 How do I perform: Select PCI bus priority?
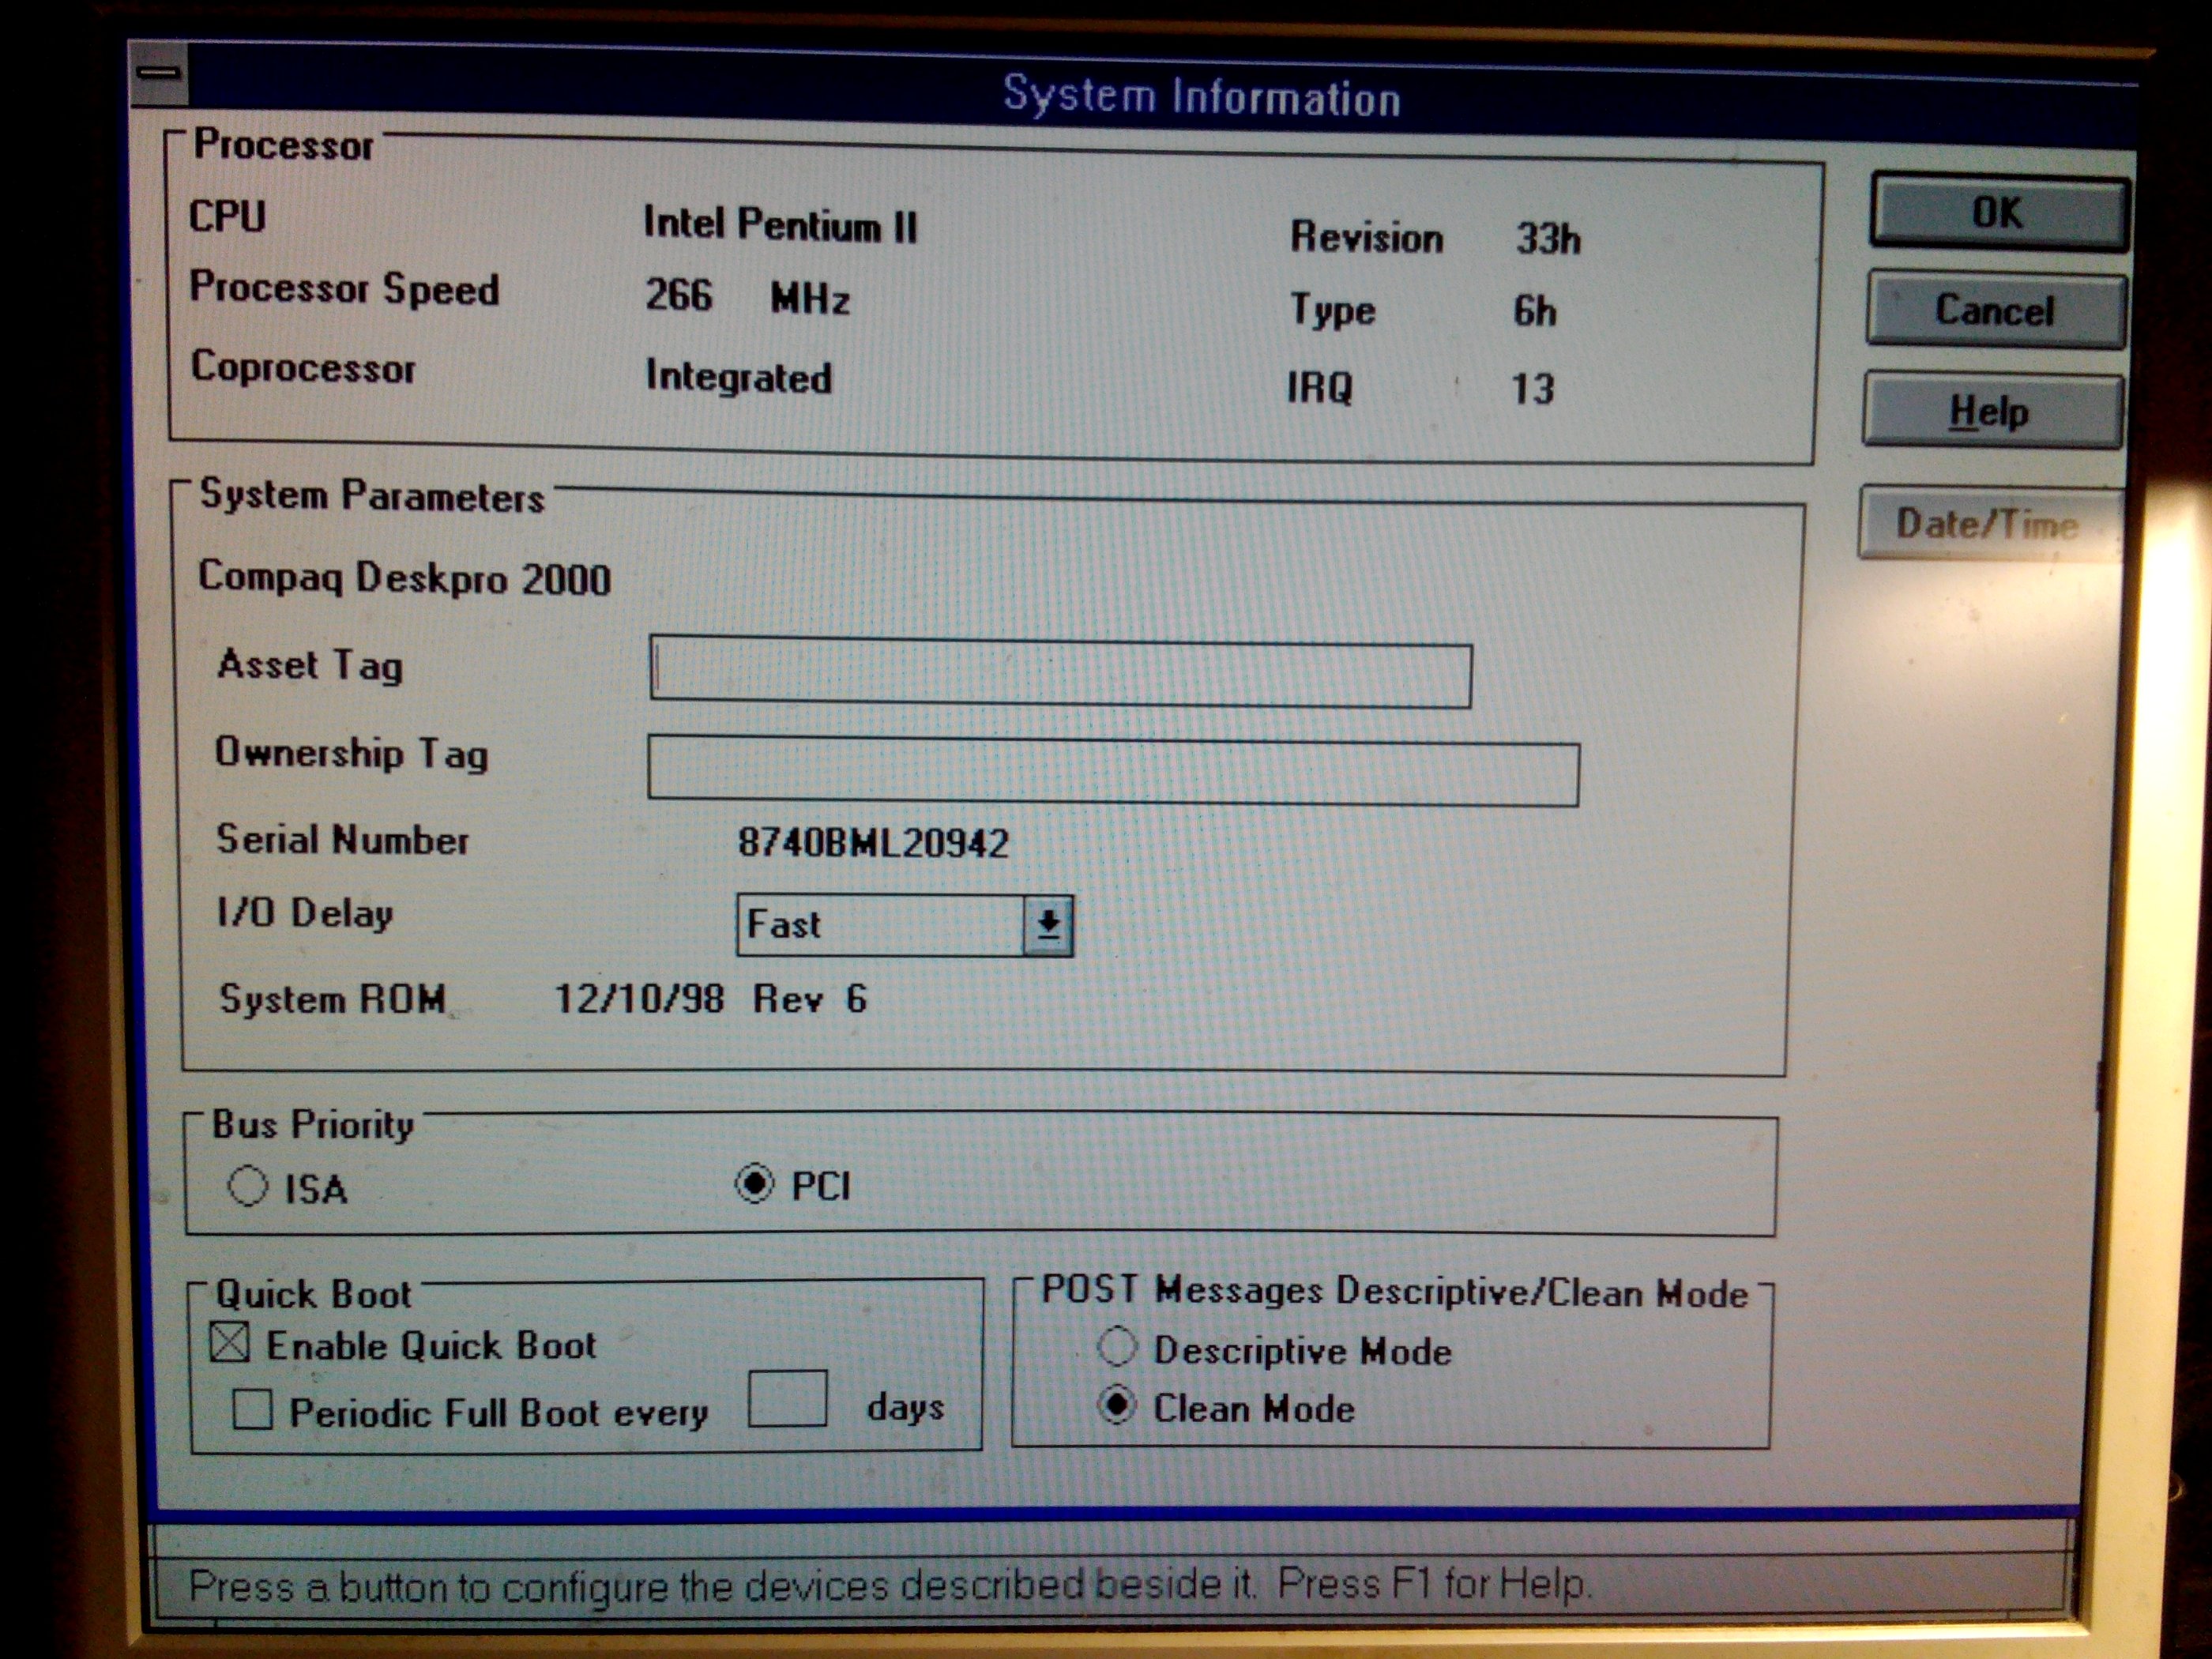coord(754,1184)
